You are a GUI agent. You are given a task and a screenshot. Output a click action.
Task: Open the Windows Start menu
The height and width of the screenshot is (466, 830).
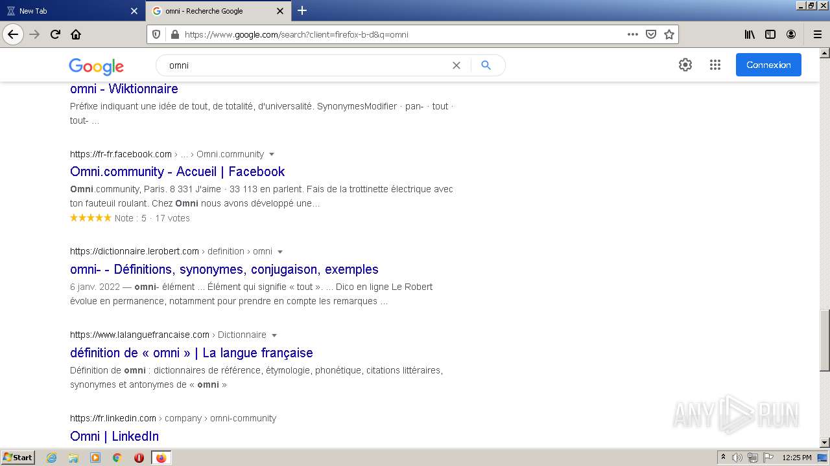coord(18,458)
